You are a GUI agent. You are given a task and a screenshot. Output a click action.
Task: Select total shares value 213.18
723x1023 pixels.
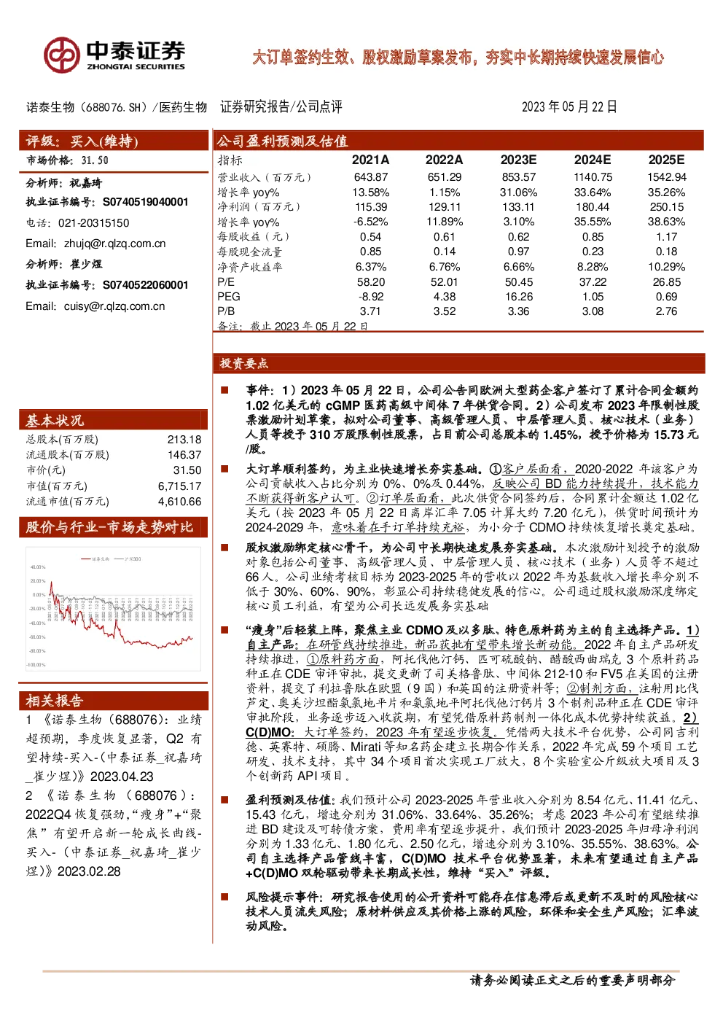coord(184,440)
